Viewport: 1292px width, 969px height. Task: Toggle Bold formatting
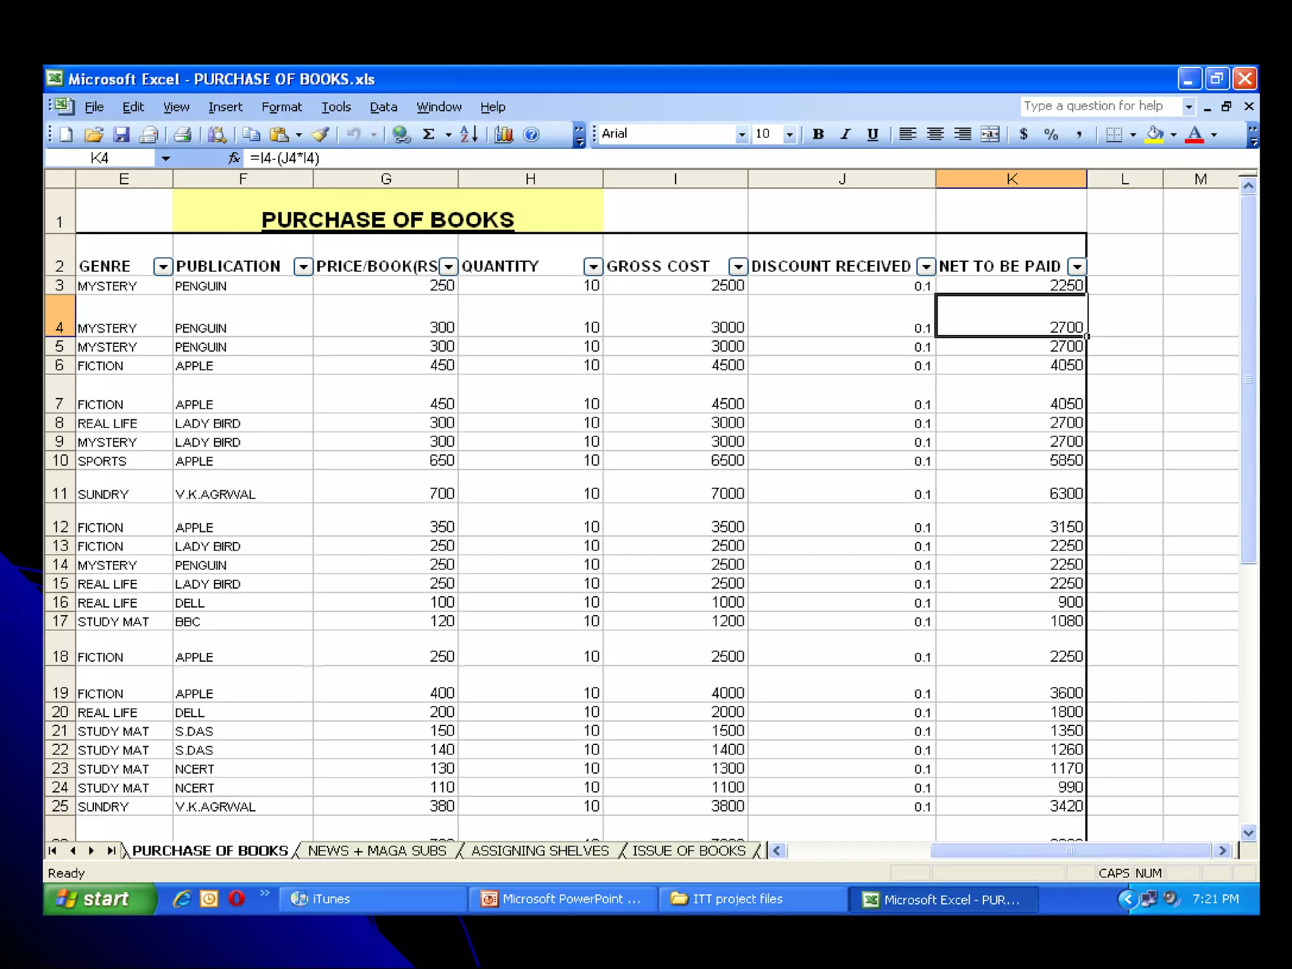click(818, 134)
